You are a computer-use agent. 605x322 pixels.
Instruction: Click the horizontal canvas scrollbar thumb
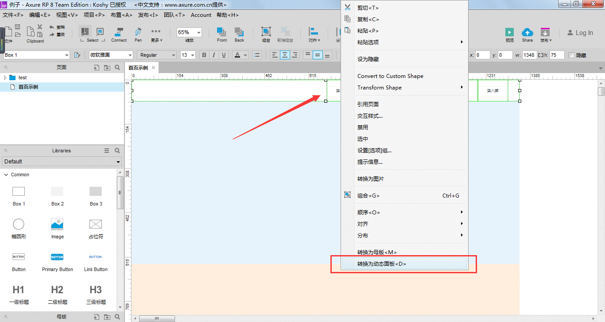[157, 318]
